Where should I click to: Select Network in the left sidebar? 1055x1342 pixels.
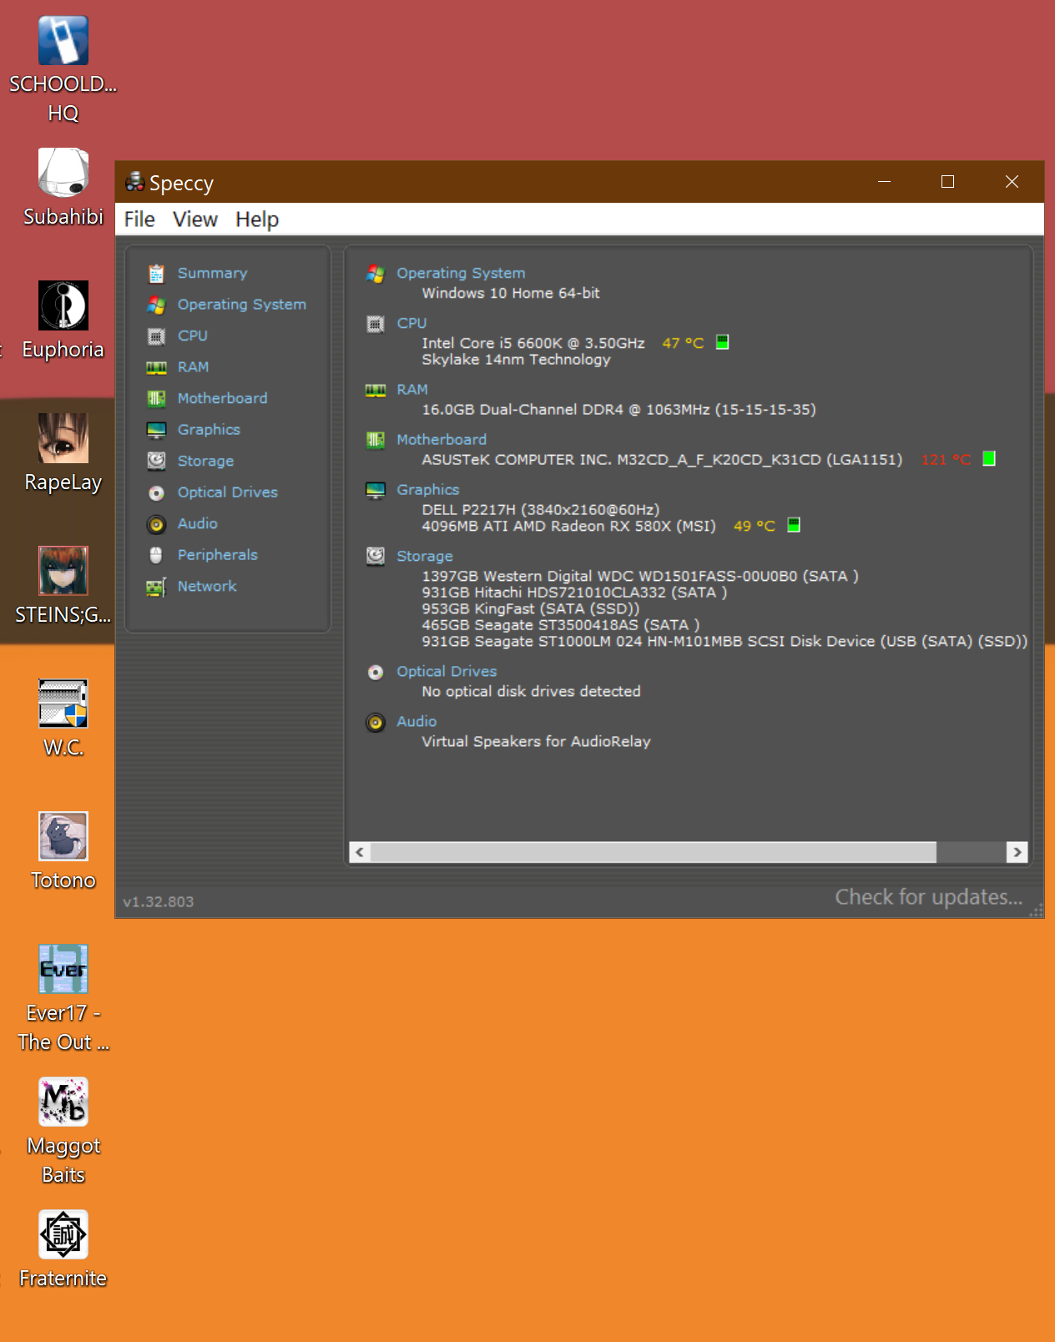pos(207,587)
